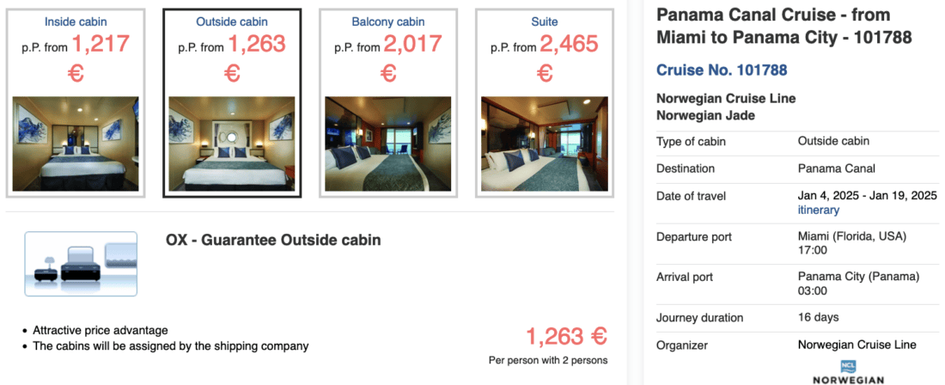Open the Outside cabin photo thumbnail
This screenshot has width=945, height=385.
coord(232,143)
